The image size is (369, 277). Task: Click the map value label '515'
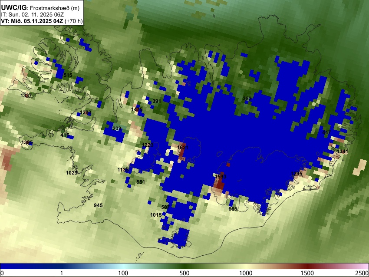pos(68,75)
